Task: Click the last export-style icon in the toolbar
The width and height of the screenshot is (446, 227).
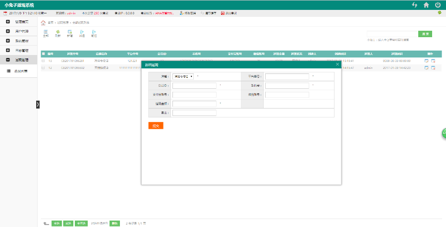Action: pyautogui.click(x=94, y=33)
